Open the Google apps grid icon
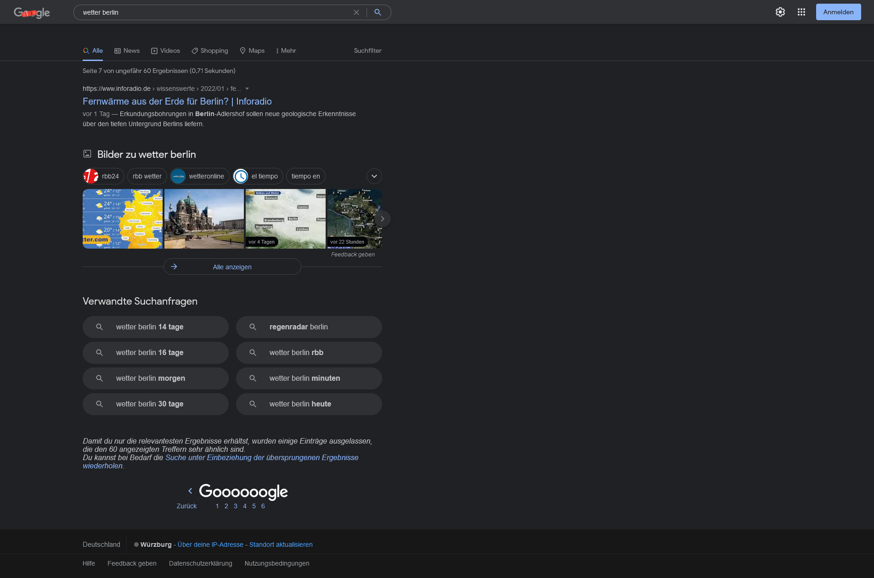The image size is (874, 578). pyautogui.click(x=801, y=12)
